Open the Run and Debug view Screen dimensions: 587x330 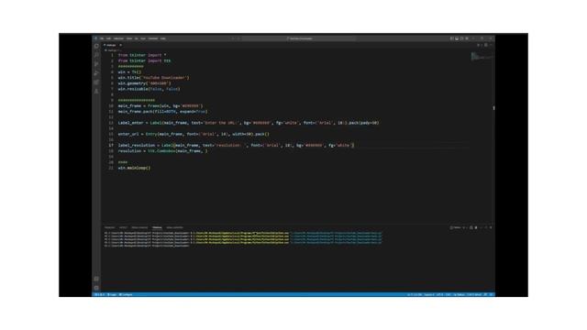click(x=96, y=73)
